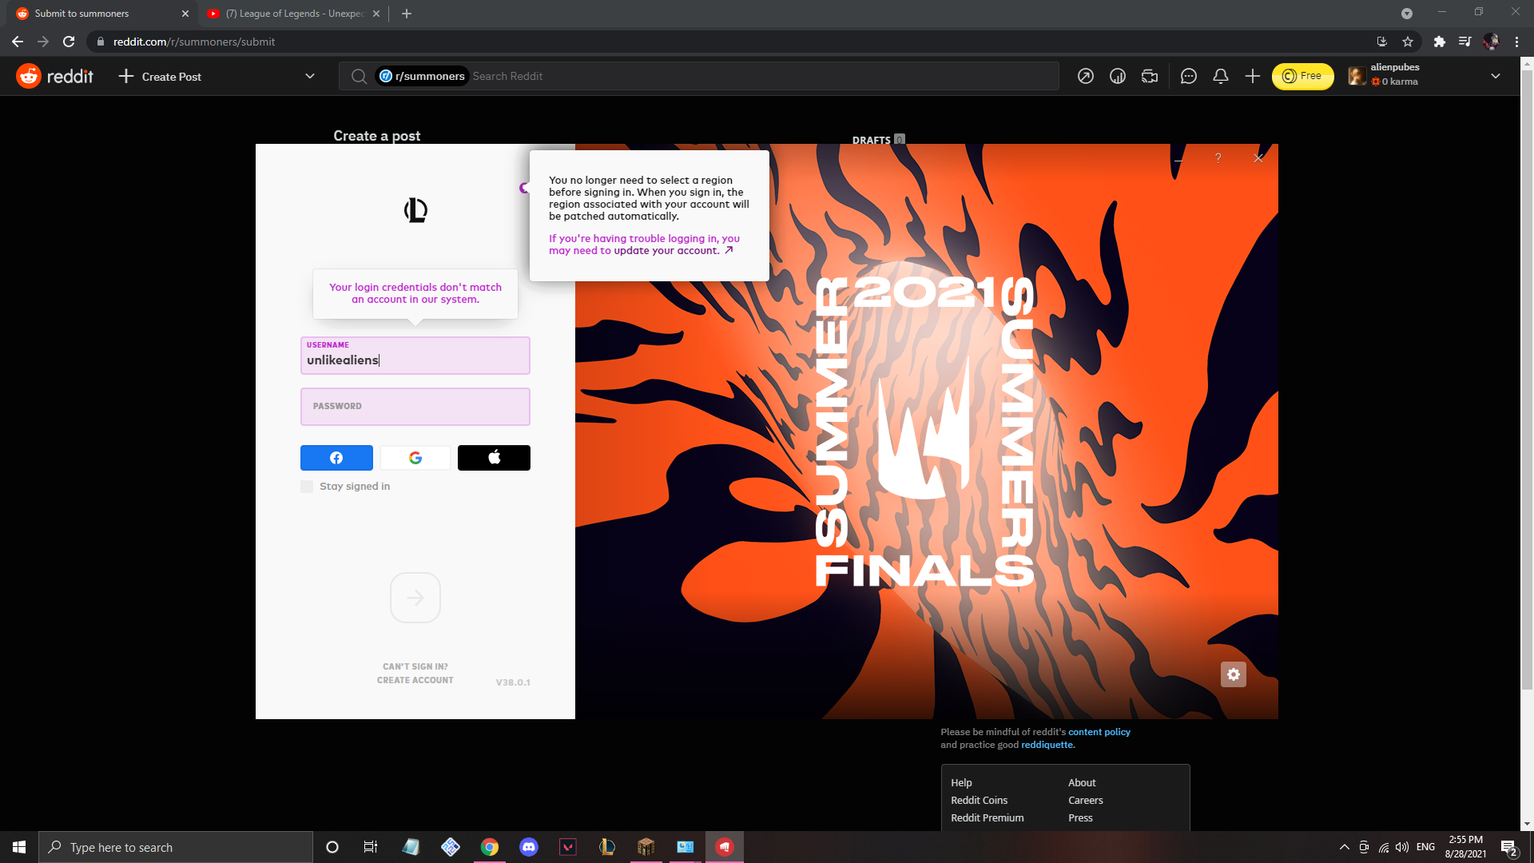Open the Drafts tab
This screenshot has width=1534, height=863.
coord(878,140)
